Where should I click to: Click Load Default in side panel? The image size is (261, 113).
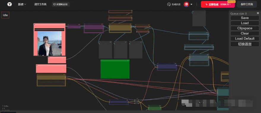[x=245, y=39]
